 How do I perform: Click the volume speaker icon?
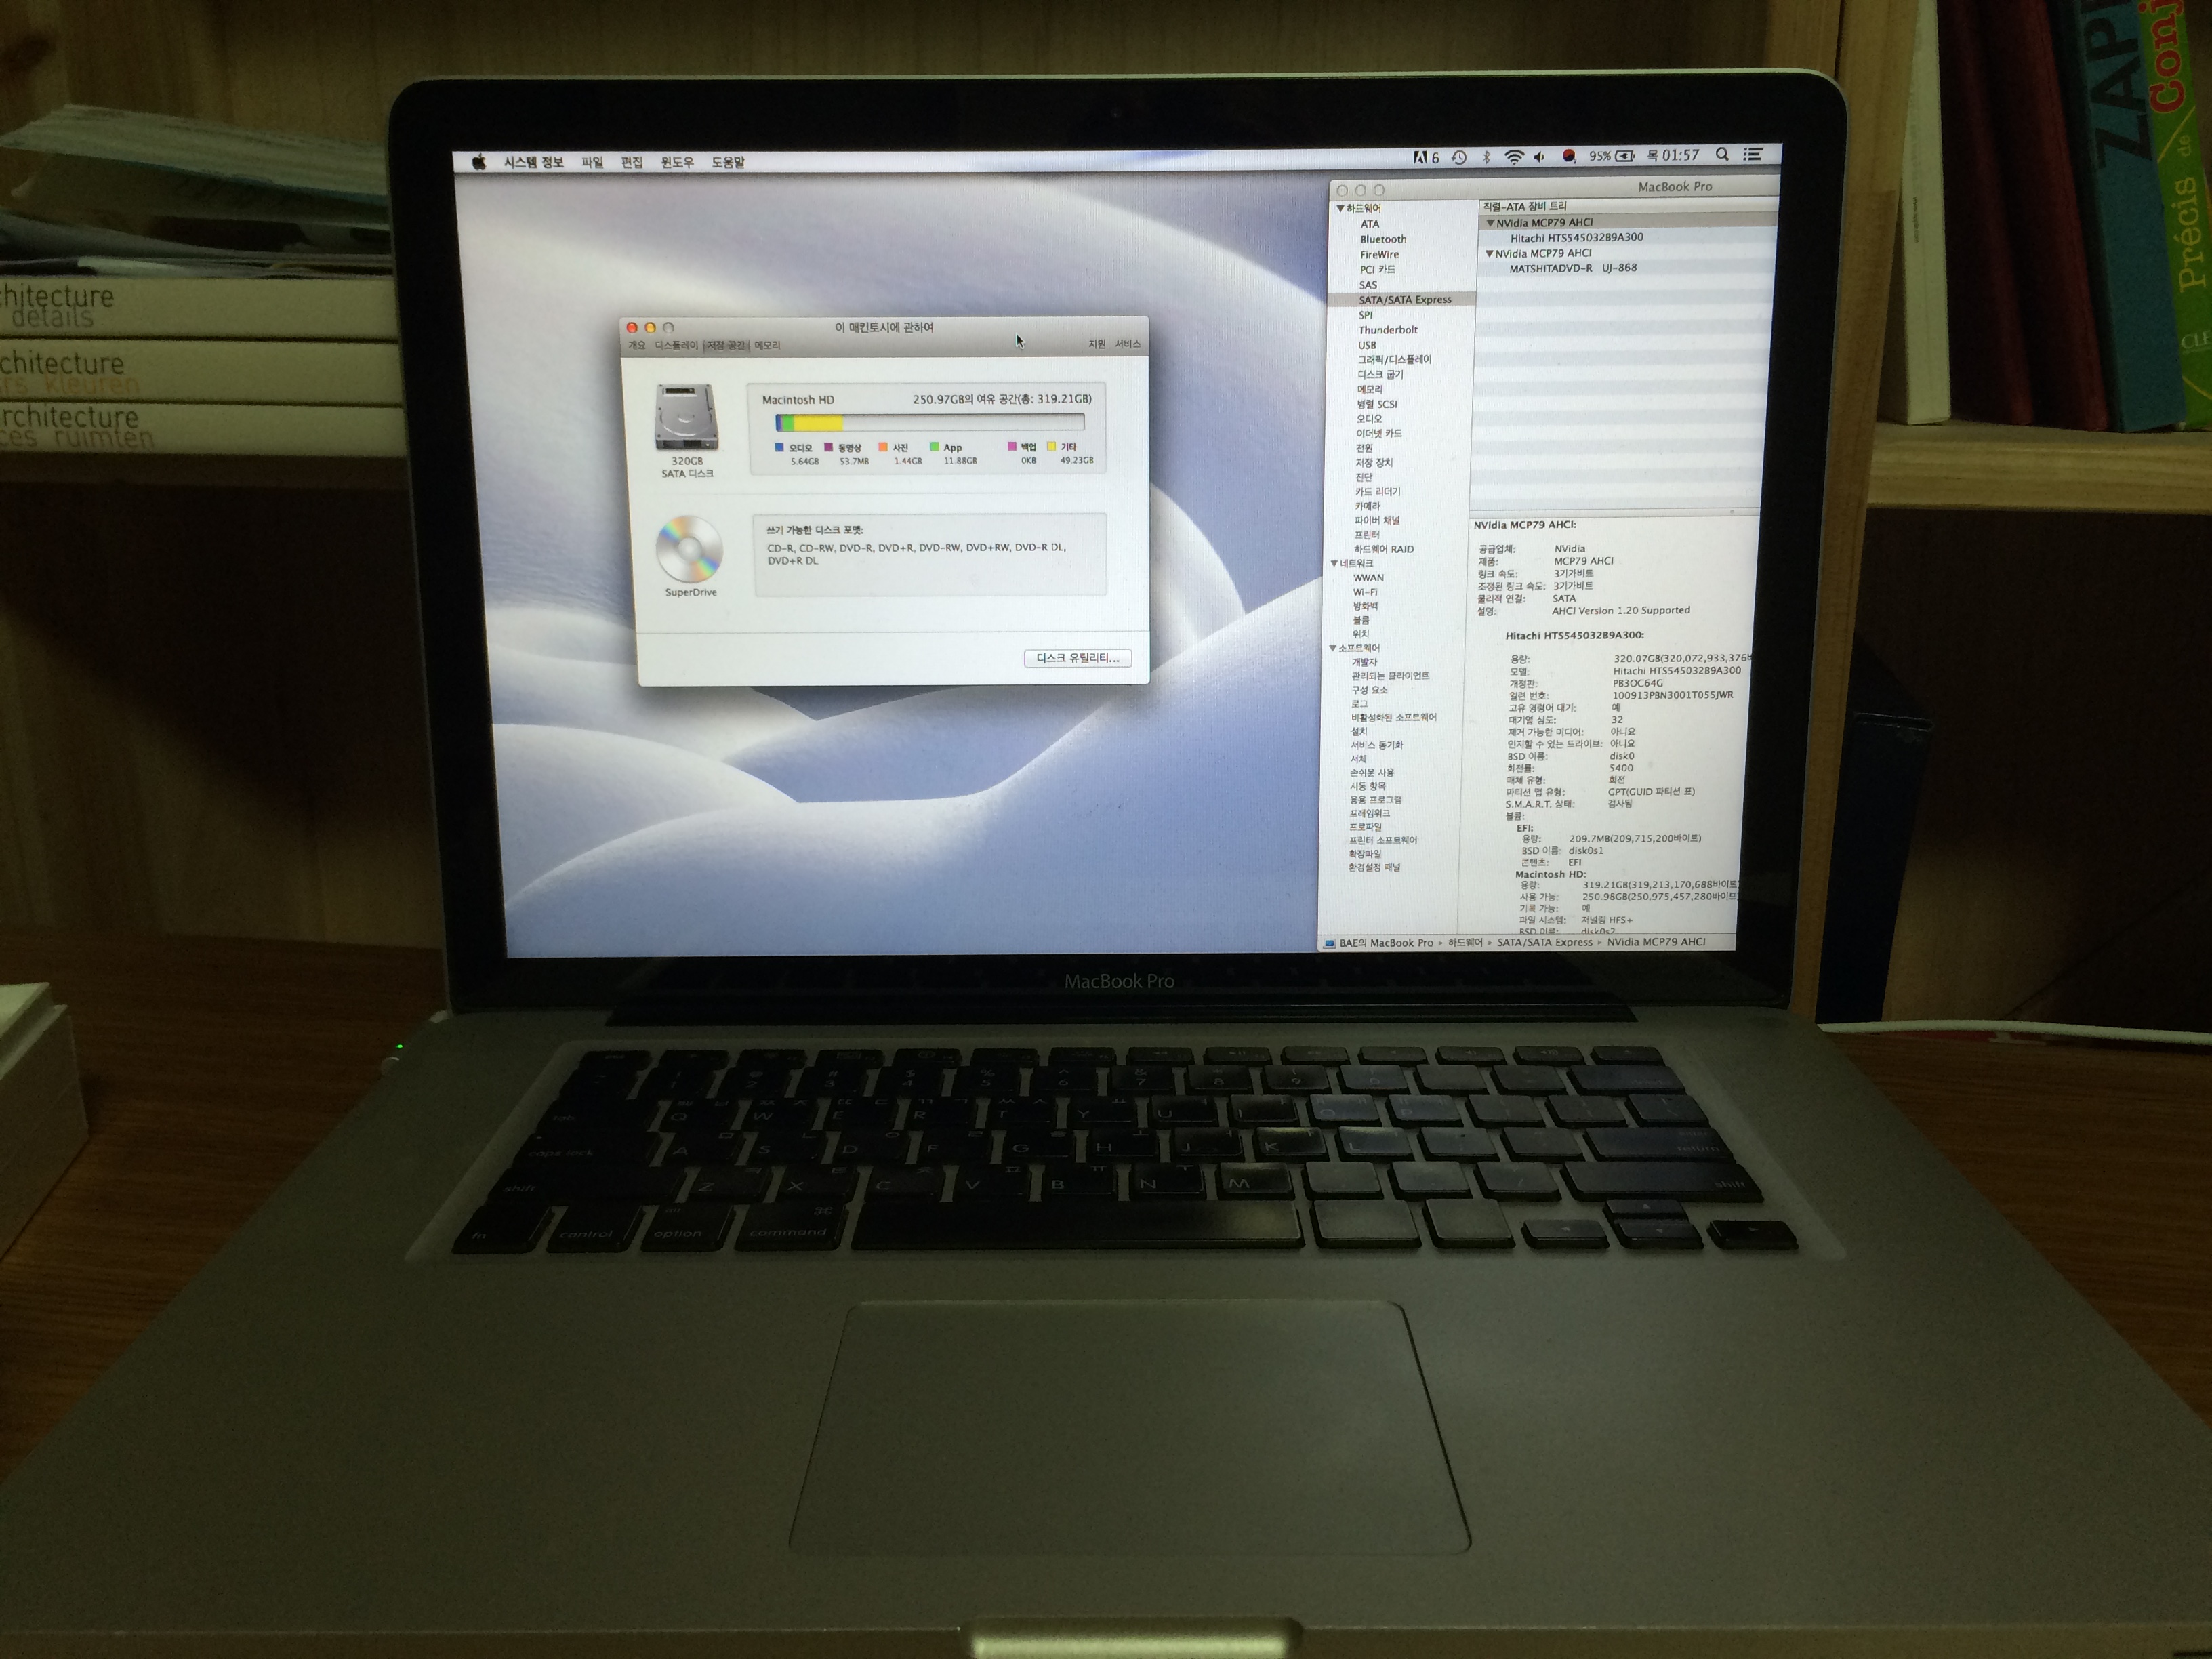click(1540, 157)
